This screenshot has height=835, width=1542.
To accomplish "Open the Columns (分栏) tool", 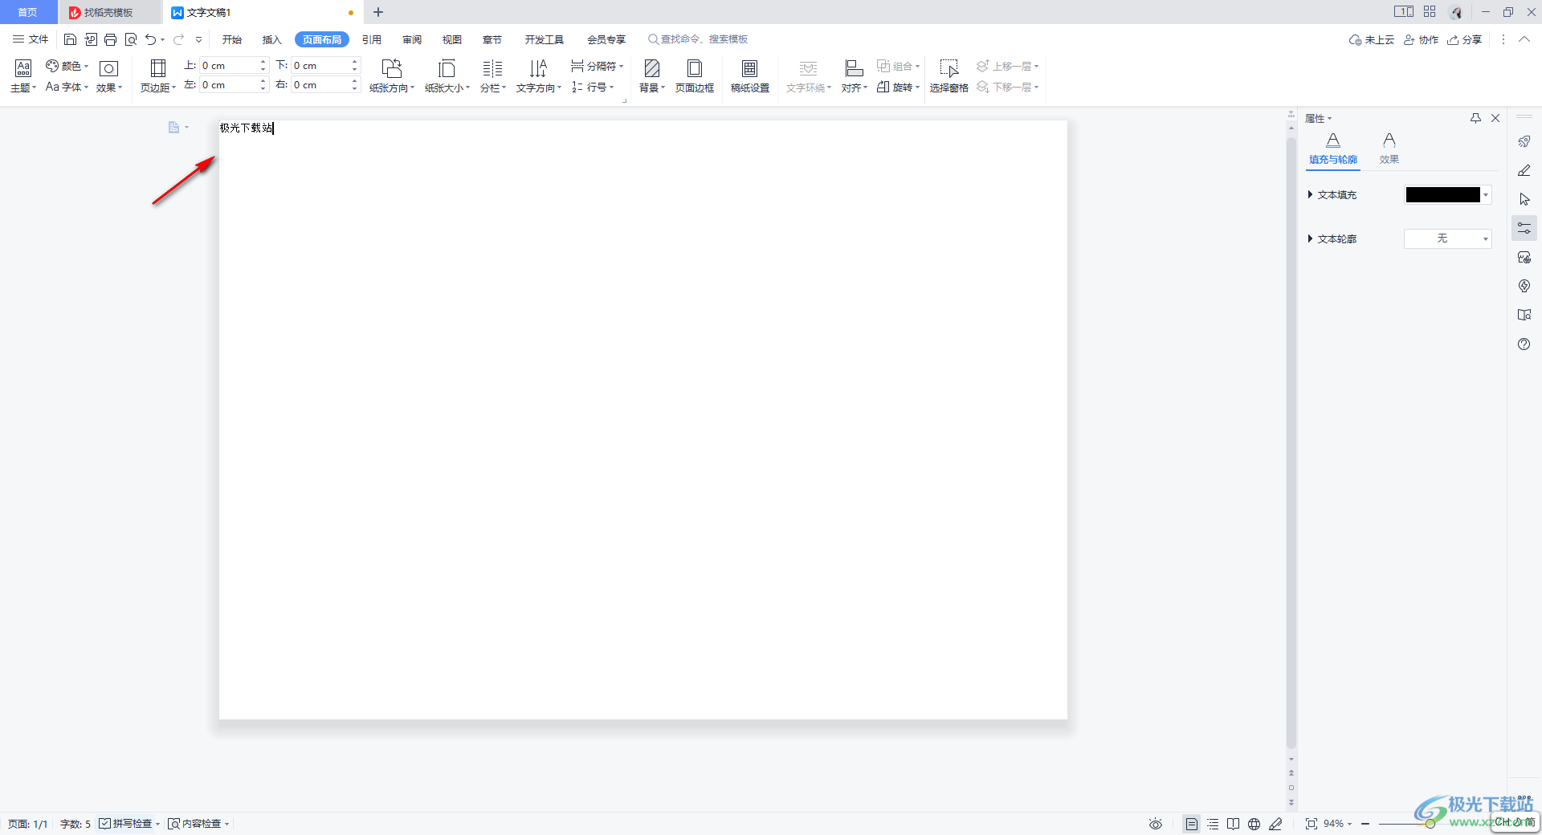I will [493, 76].
